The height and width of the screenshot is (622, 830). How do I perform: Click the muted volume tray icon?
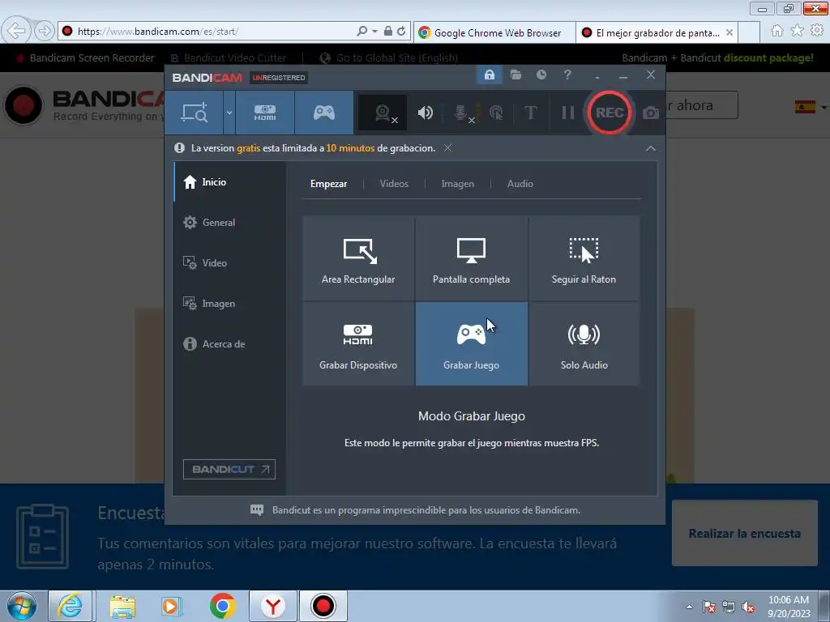748,607
